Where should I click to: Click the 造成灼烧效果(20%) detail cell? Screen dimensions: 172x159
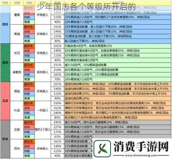click(118, 98)
